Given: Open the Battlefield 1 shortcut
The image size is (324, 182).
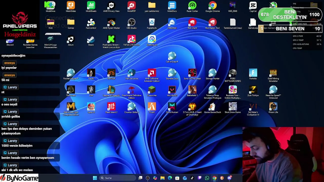Looking at the screenshot, I should (192, 91).
